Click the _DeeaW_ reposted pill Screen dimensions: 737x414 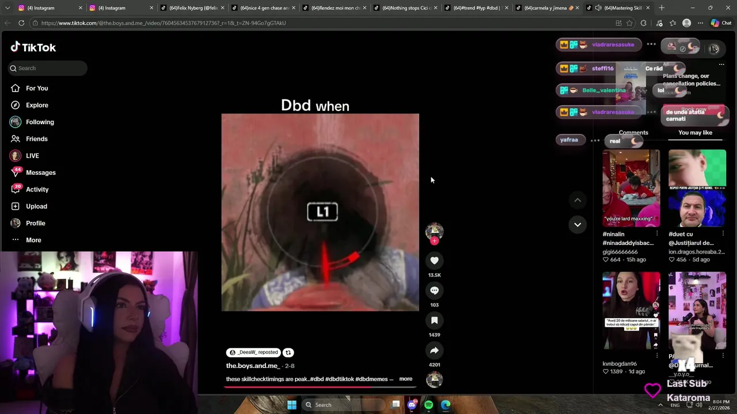[253, 352]
